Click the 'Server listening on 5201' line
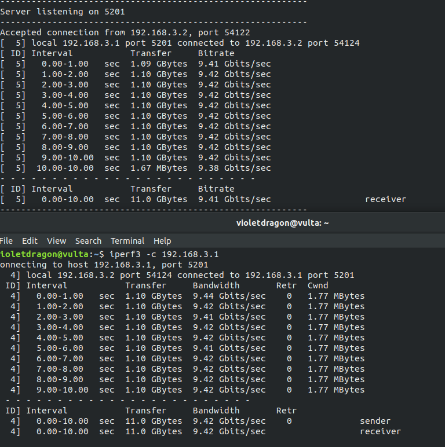Screen dimensions: 445x447 point(63,12)
